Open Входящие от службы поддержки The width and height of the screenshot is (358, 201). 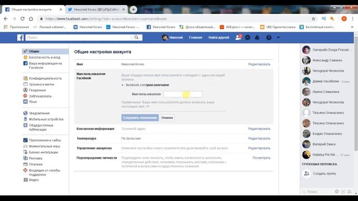(44, 173)
